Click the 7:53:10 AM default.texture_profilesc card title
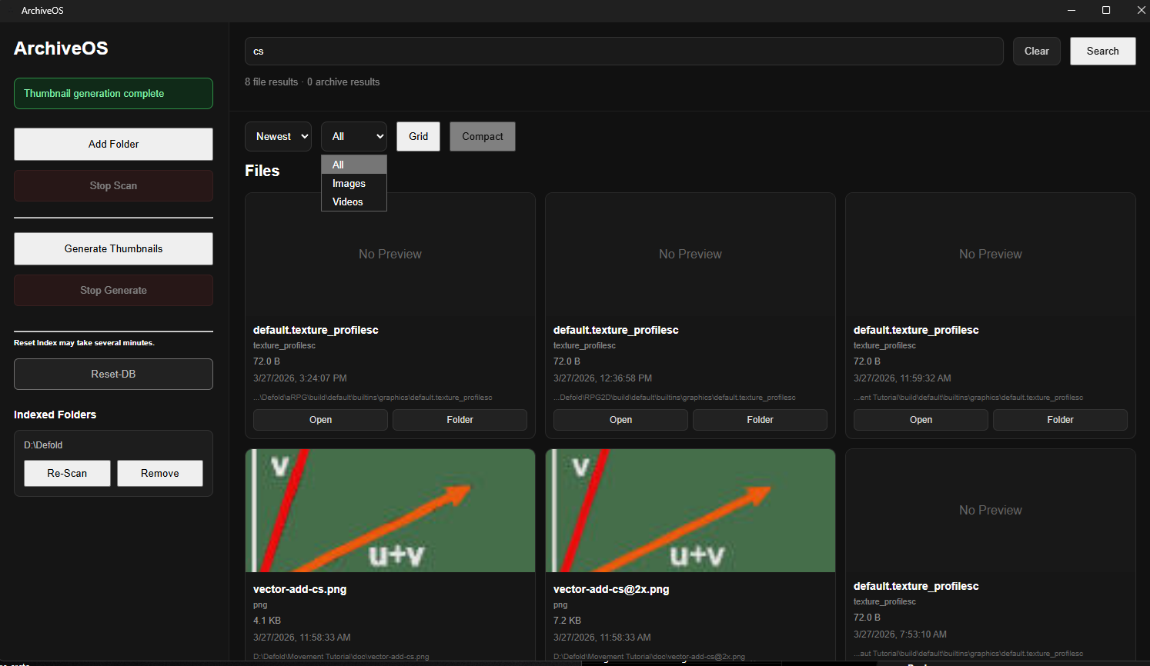Image resolution: width=1150 pixels, height=666 pixels. click(x=916, y=586)
